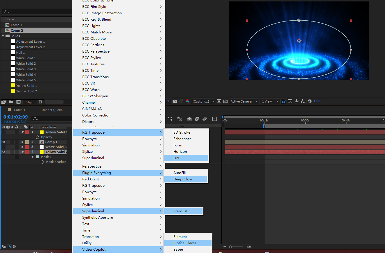Click the Interpret Footage icon in the Project panel
The image size is (385, 253).
[4, 102]
